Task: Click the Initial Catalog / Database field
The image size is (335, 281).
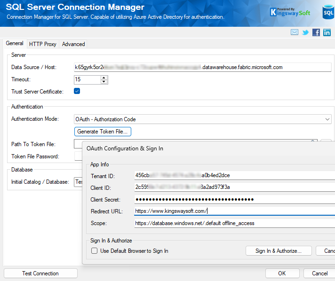Action: [78, 182]
